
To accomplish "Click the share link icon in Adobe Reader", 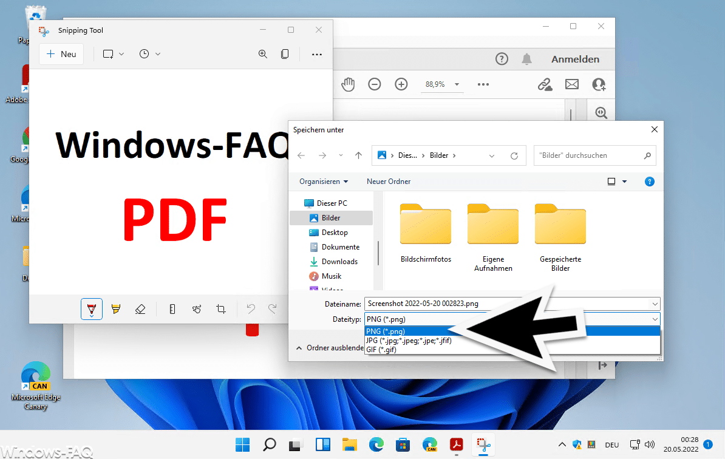I will click(545, 84).
